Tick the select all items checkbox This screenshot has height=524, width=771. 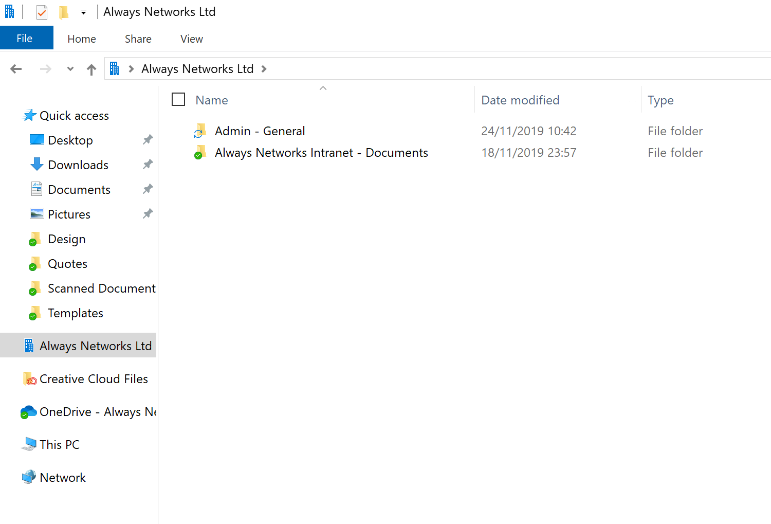point(178,99)
